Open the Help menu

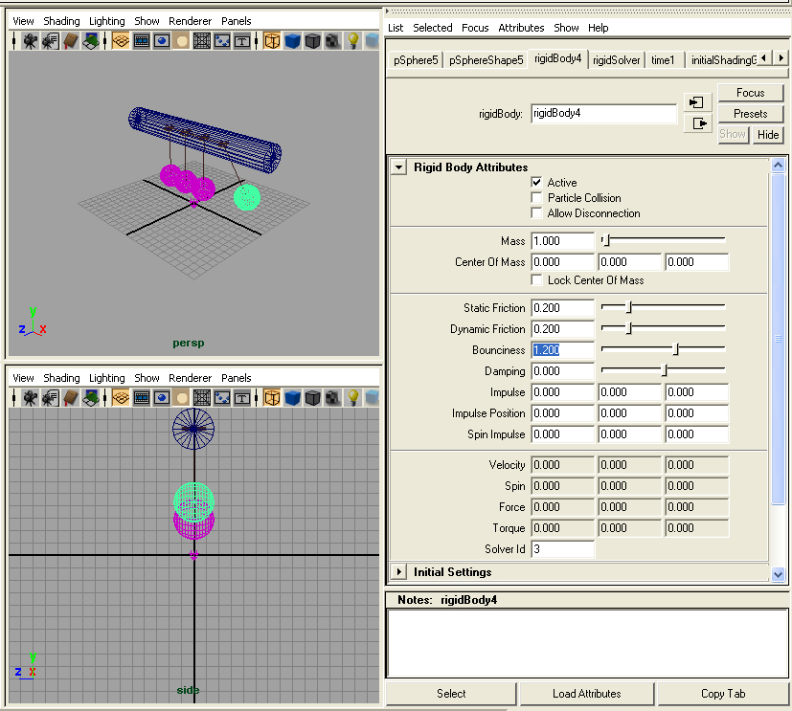click(598, 28)
